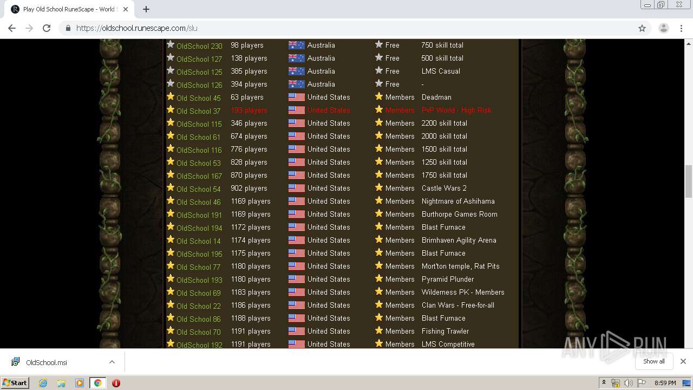Screen dimensions: 693x390
Task: Join world OldSchool 116
Action: (x=199, y=150)
